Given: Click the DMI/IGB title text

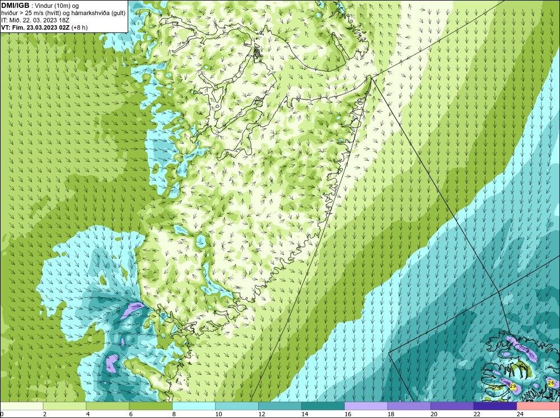Looking at the screenshot, I should tap(15, 6).
